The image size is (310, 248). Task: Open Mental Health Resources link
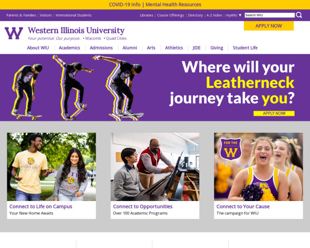(x=174, y=5)
